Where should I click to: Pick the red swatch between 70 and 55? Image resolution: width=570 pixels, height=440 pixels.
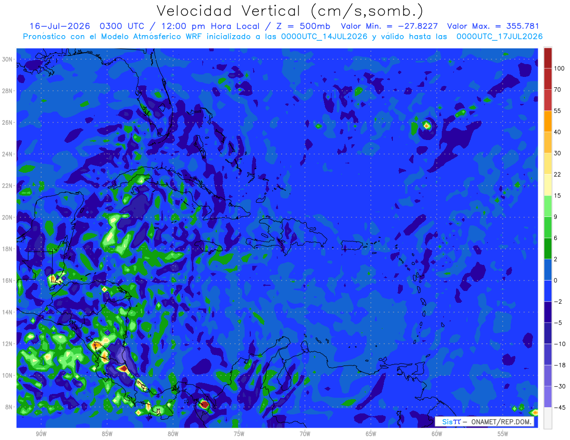(x=547, y=100)
